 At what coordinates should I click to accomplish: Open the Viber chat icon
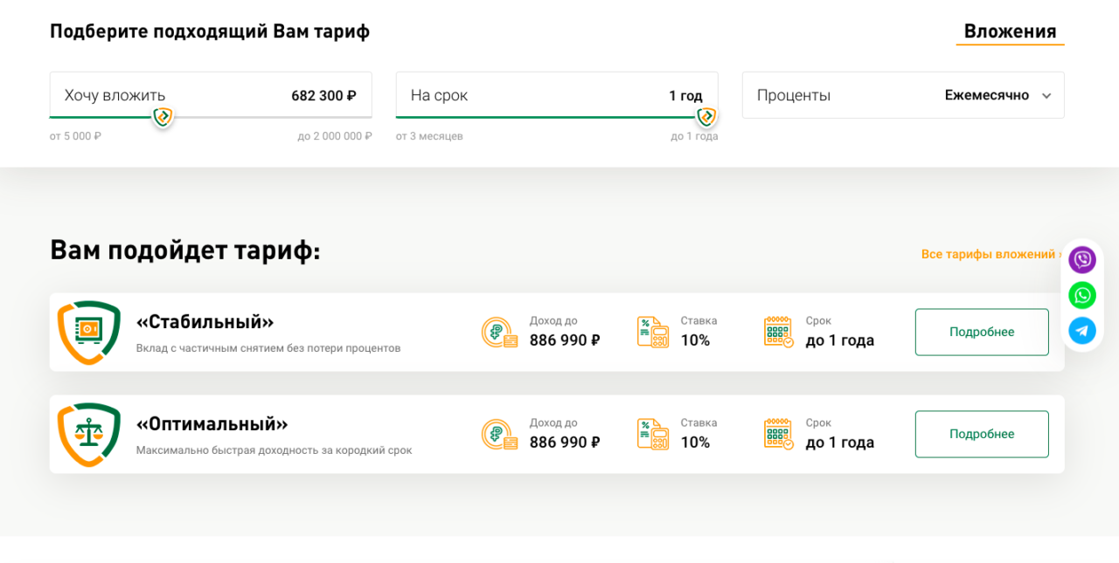click(1082, 259)
